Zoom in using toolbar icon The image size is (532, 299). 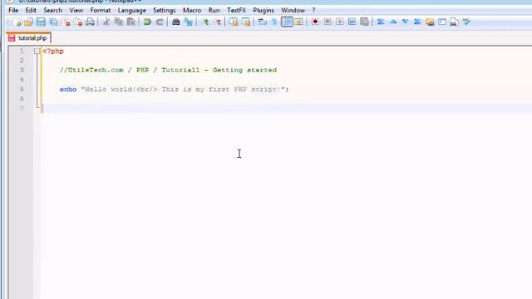click(205, 22)
